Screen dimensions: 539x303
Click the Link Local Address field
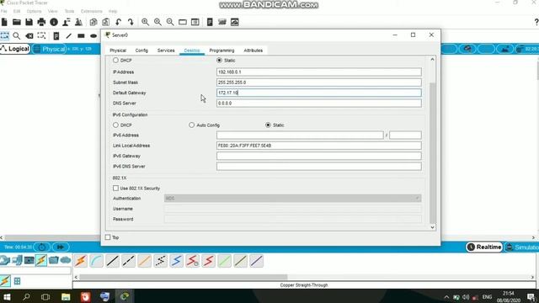pos(319,146)
